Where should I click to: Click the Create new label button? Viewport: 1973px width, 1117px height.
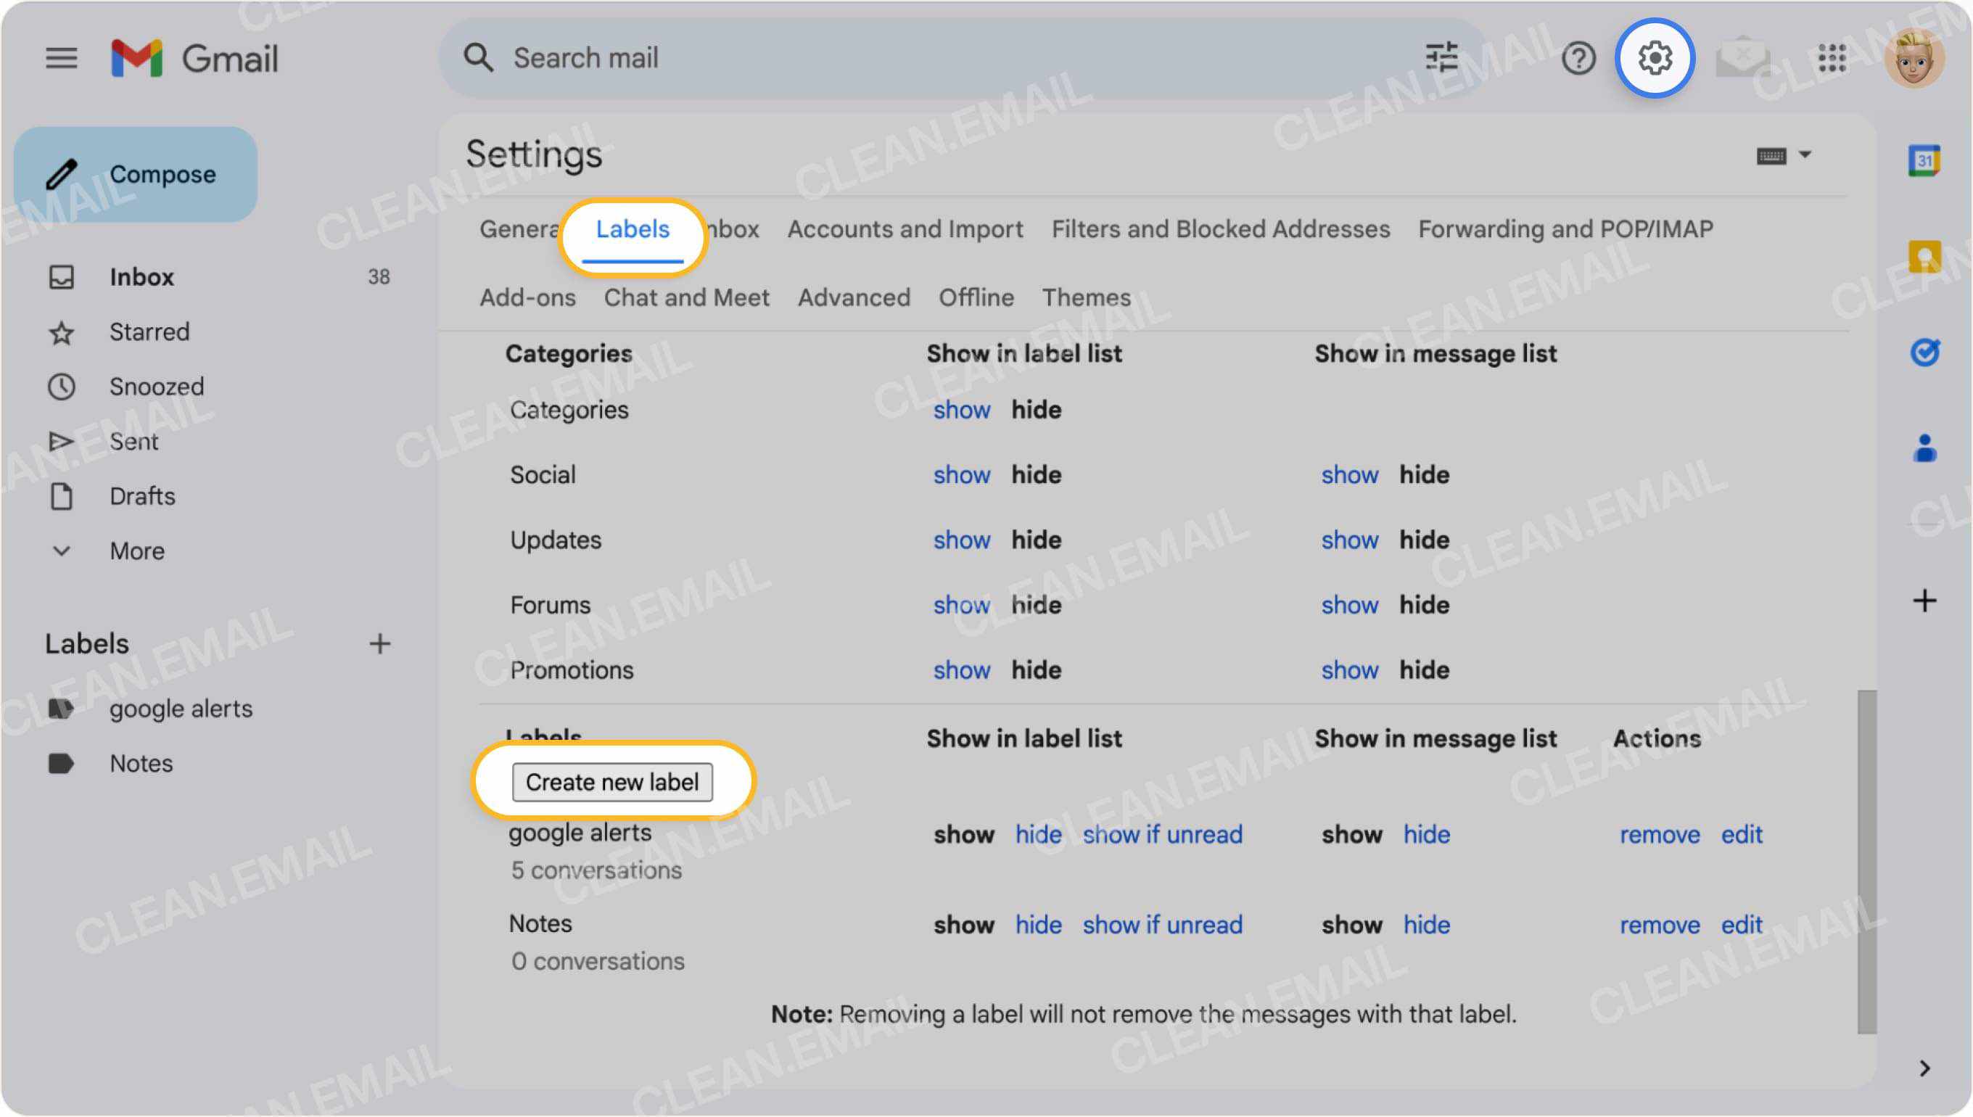pyautogui.click(x=611, y=781)
